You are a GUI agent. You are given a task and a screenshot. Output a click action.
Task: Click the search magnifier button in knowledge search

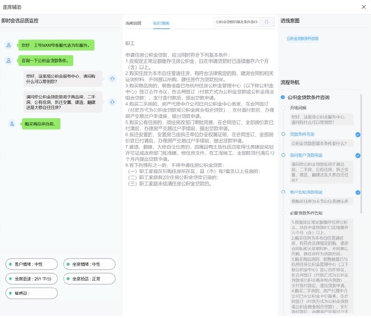[x=267, y=22]
